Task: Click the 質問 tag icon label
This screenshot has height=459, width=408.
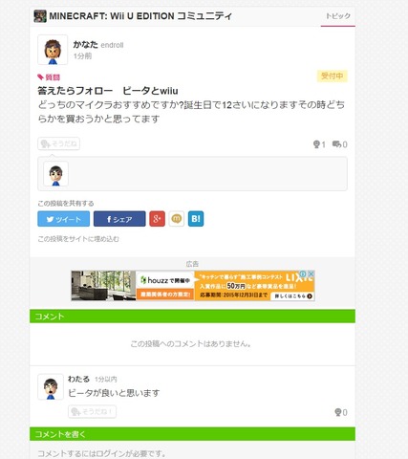Action: [49, 77]
